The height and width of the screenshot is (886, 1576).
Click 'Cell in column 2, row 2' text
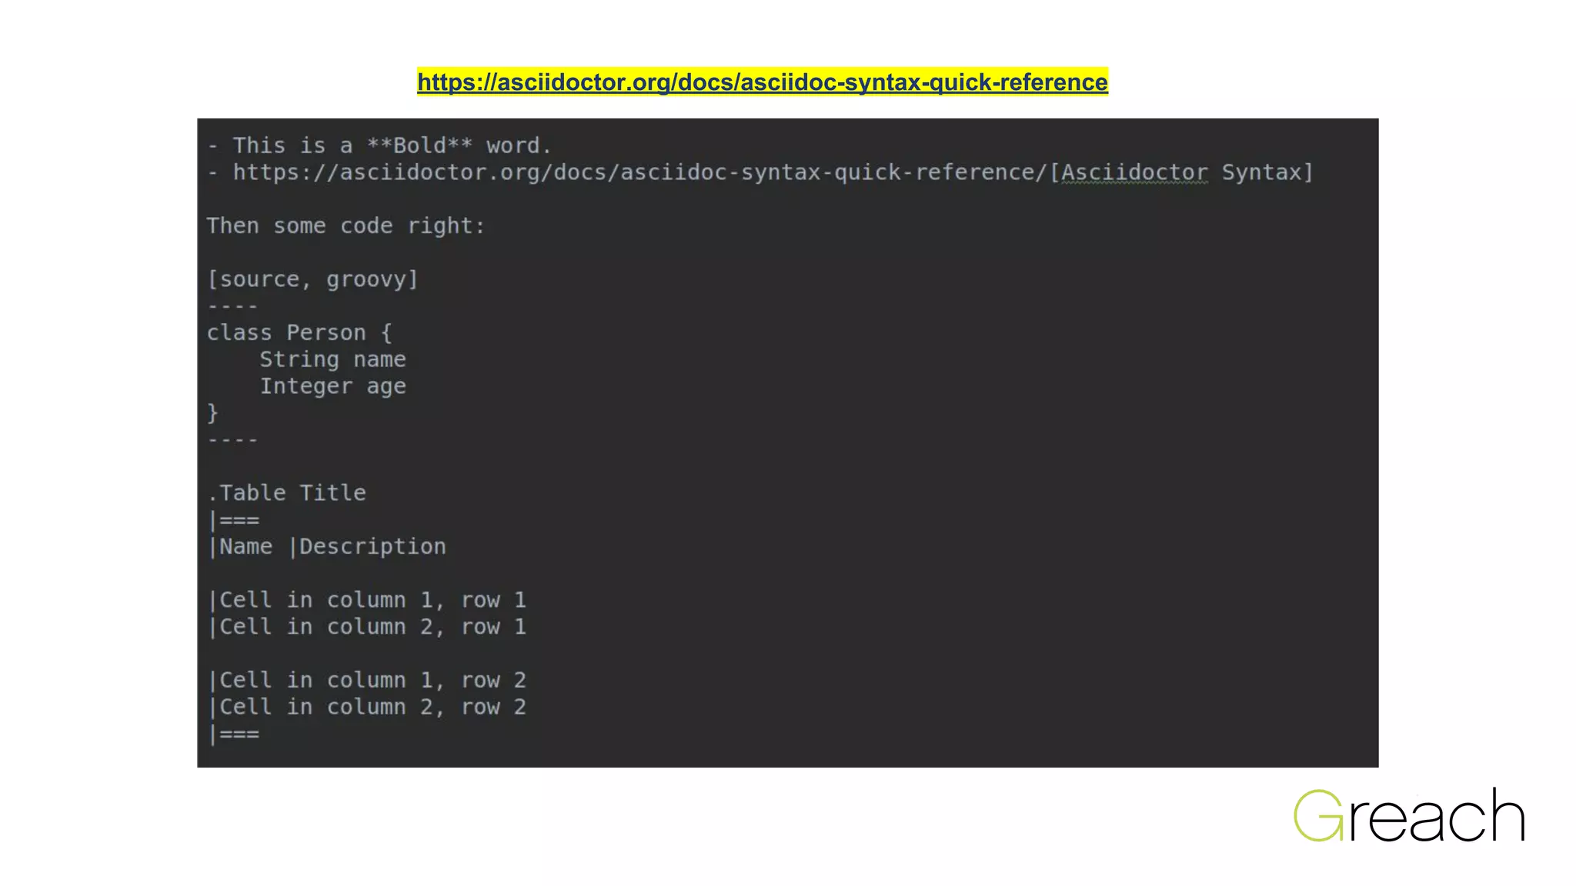pyautogui.click(x=372, y=707)
